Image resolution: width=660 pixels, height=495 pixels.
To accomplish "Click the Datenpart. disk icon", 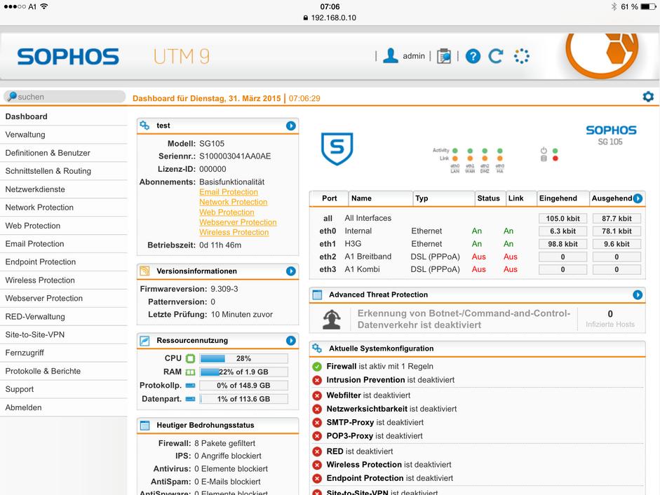I will click(x=190, y=399).
